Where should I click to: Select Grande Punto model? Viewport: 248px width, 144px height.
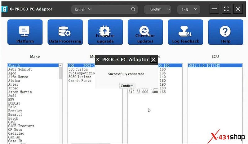(80, 81)
